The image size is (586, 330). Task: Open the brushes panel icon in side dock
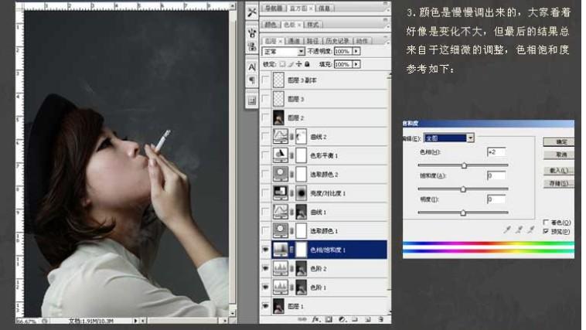pos(252,33)
